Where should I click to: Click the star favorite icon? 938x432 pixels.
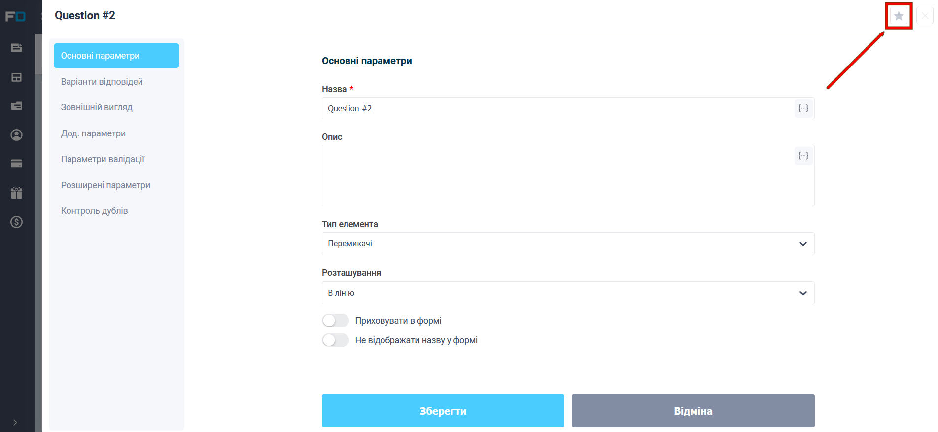[899, 16]
